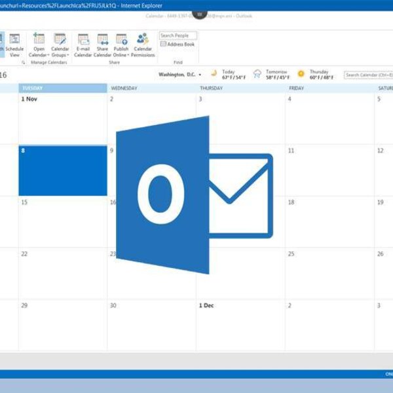Select the highlighted day 8 cell
The height and width of the screenshot is (393, 393).
(x=63, y=170)
